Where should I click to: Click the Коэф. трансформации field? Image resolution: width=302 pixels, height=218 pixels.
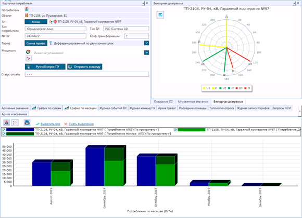pyautogui.click(x=136, y=36)
